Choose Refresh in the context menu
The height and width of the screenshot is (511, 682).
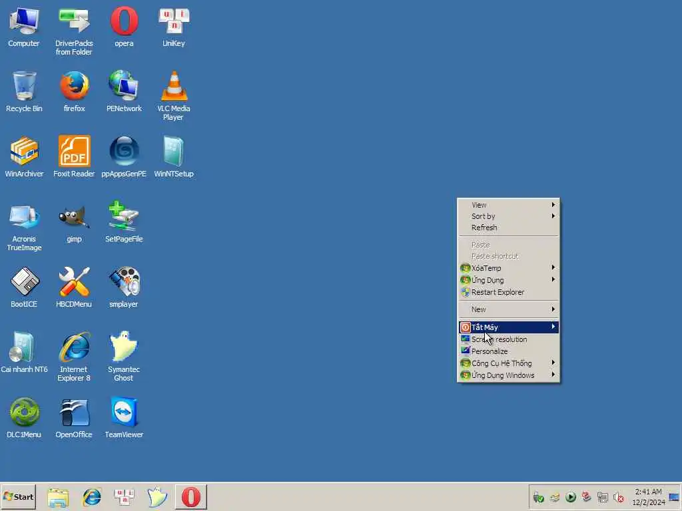click(x=508, y=228)
